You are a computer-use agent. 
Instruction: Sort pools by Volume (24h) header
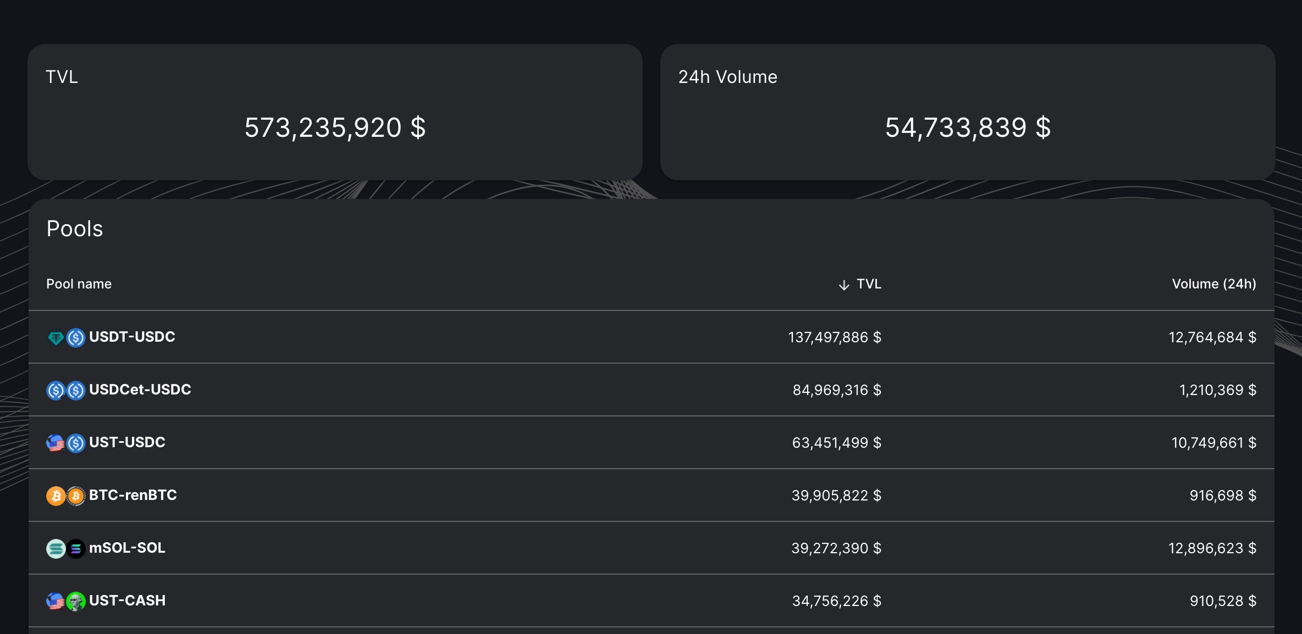pyautogui.click(x=1213, y=284)
